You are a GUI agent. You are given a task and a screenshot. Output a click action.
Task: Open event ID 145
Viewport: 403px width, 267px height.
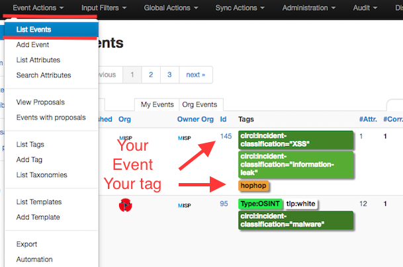point(226,136)
